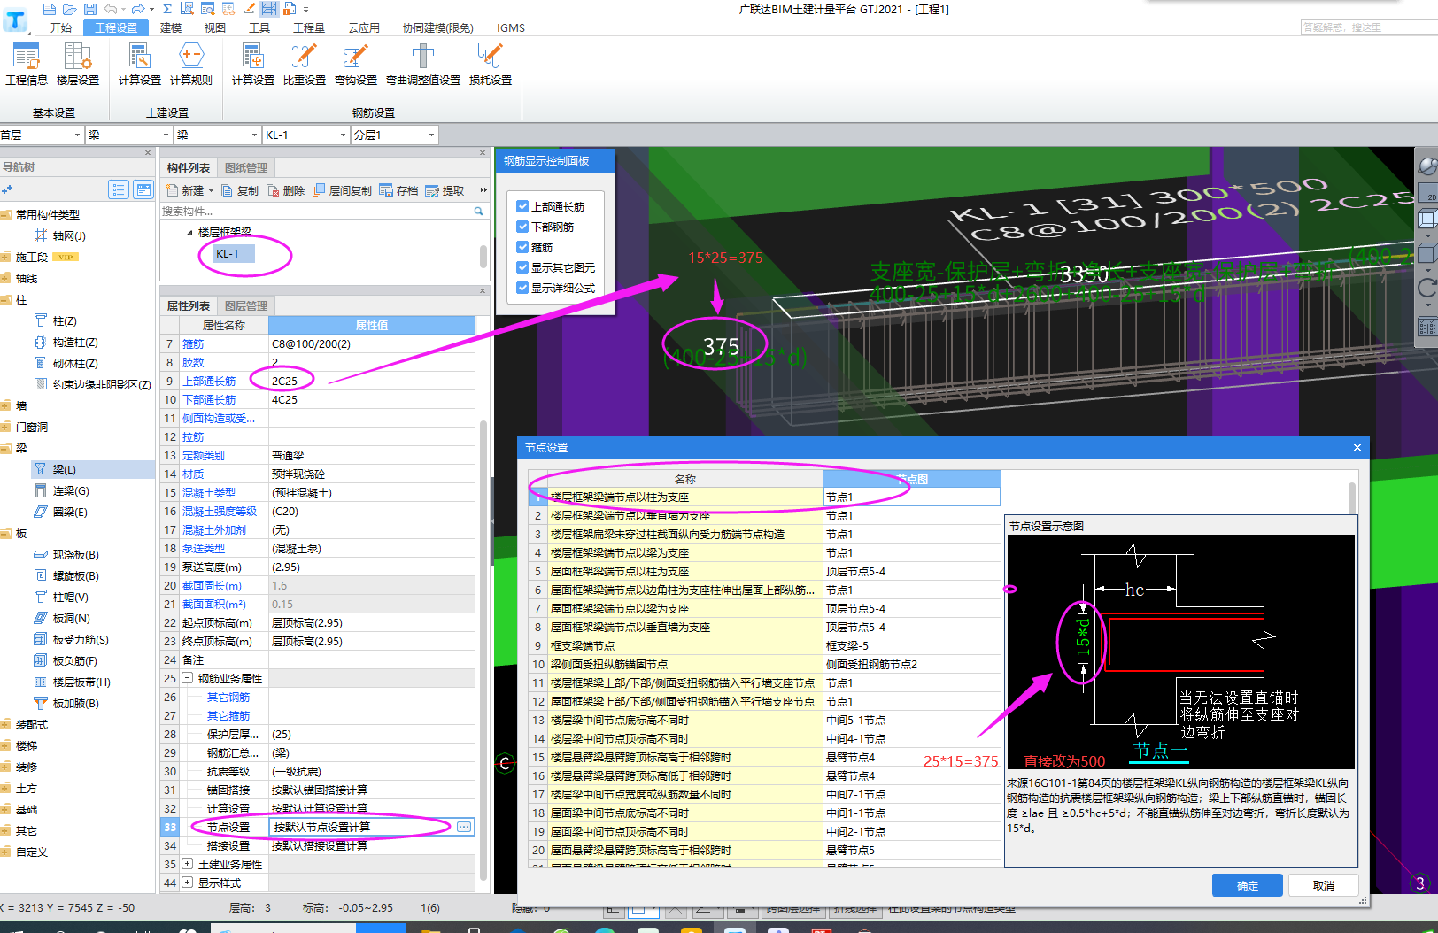
Task: Click the 箍筋 property link
Action: tap(193, 344)
